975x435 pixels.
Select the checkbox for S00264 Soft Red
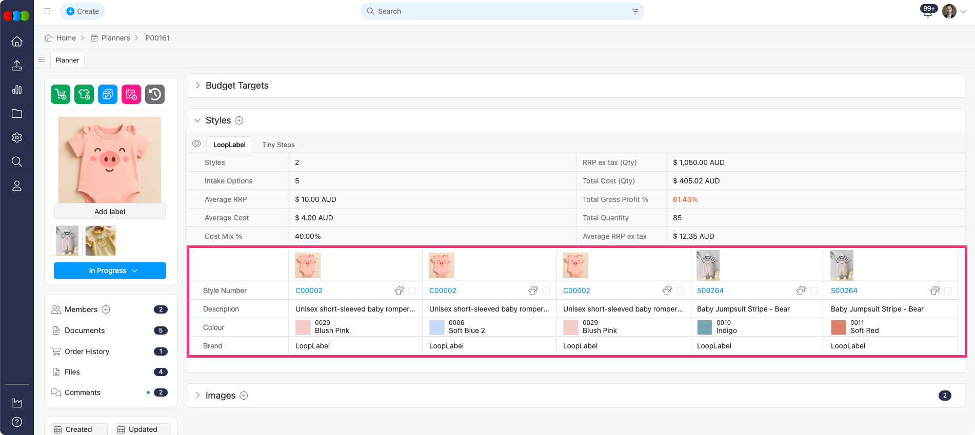948,291
